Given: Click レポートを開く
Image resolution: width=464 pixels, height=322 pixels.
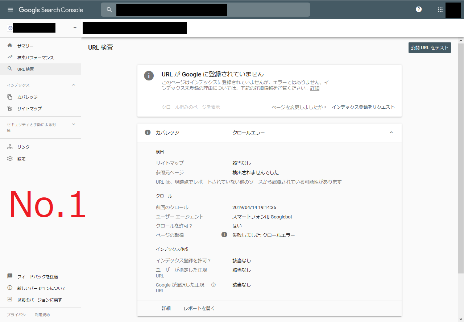Looking at the screenshot, I should pos(199,309).
